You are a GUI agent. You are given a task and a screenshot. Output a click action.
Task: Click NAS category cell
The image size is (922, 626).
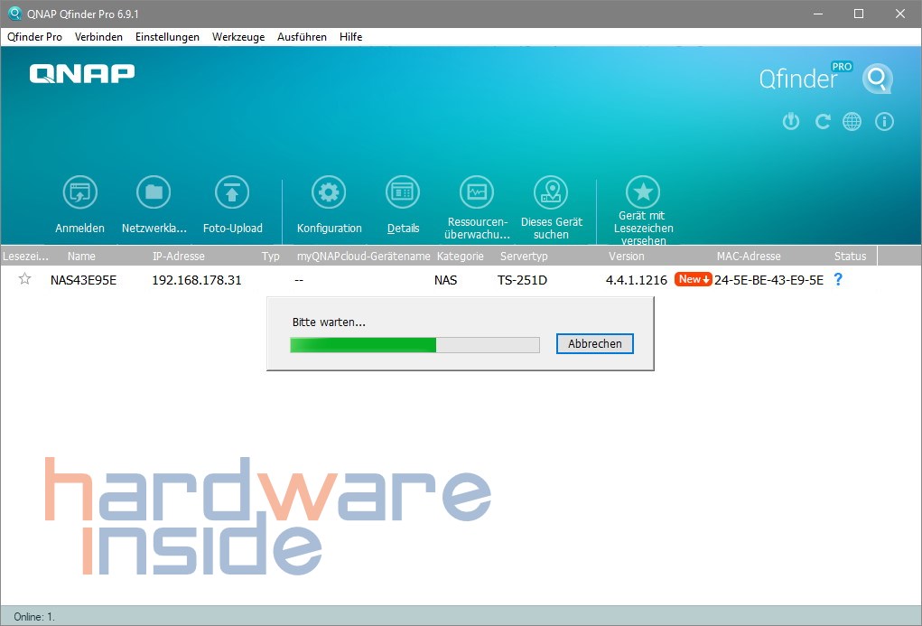click(x=445, y=280)
